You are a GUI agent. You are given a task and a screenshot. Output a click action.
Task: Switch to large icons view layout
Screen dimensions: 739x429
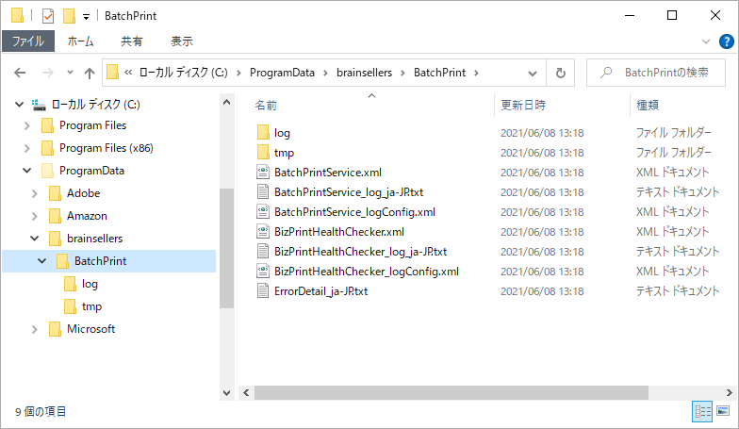[x=723, y=411]
